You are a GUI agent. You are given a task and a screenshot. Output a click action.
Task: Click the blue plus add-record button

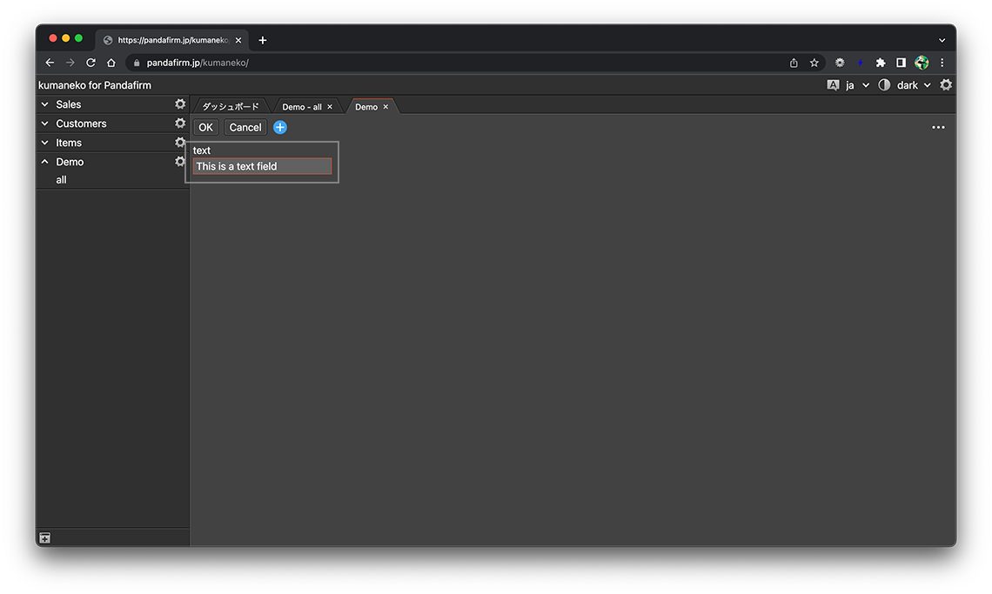point(280,127)
